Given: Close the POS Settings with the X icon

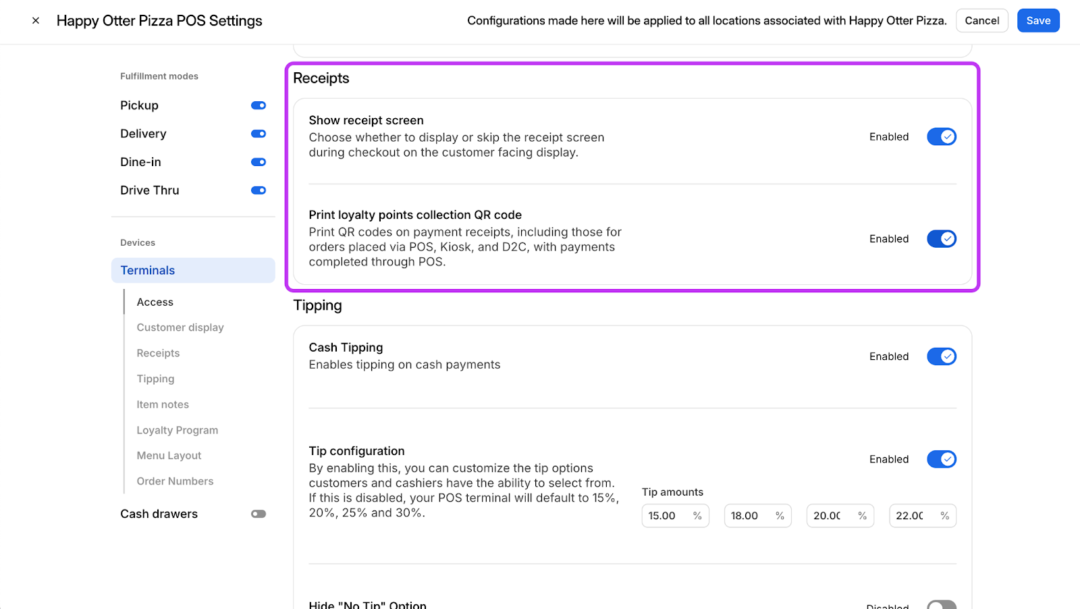Looking at the screenshot, I should (x=36, y=21).
